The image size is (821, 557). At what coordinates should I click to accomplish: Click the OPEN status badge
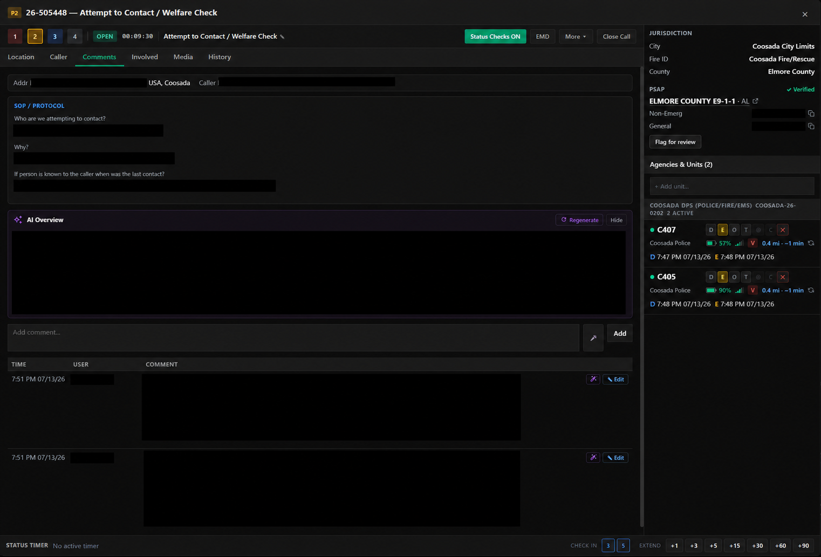point(105,37)
